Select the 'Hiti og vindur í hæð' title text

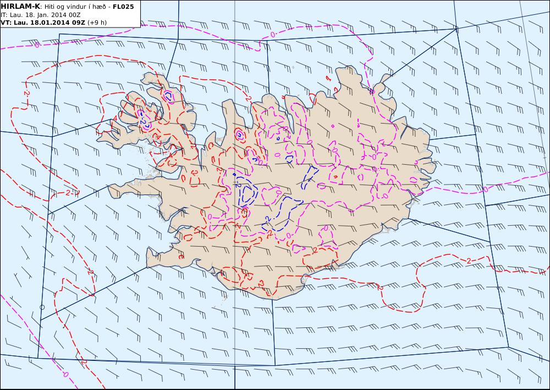pyautogui.click(x=75, y=7)
